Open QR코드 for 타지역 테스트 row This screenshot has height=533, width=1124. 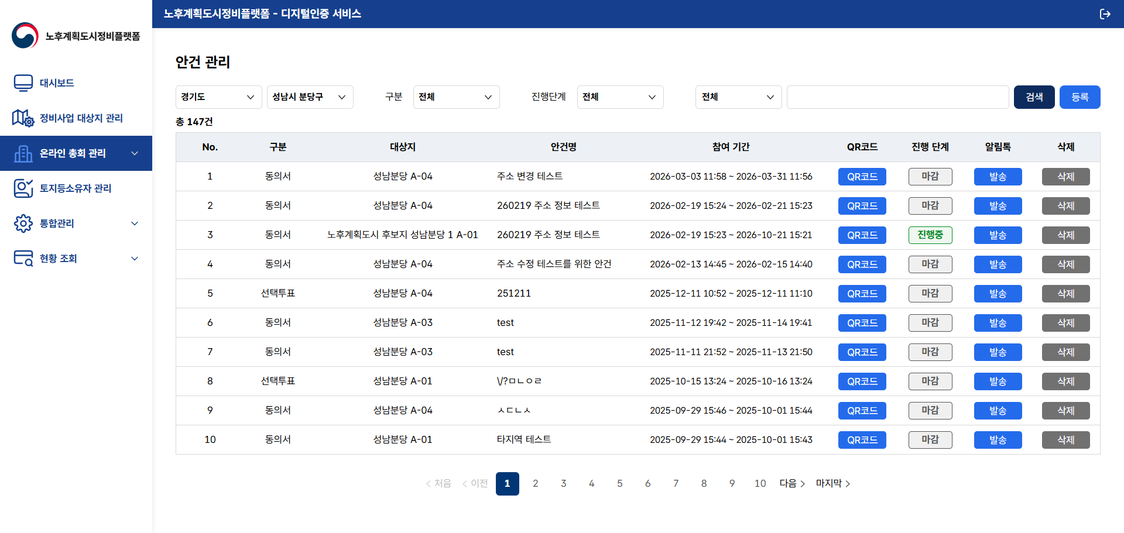tap(862, 440)
